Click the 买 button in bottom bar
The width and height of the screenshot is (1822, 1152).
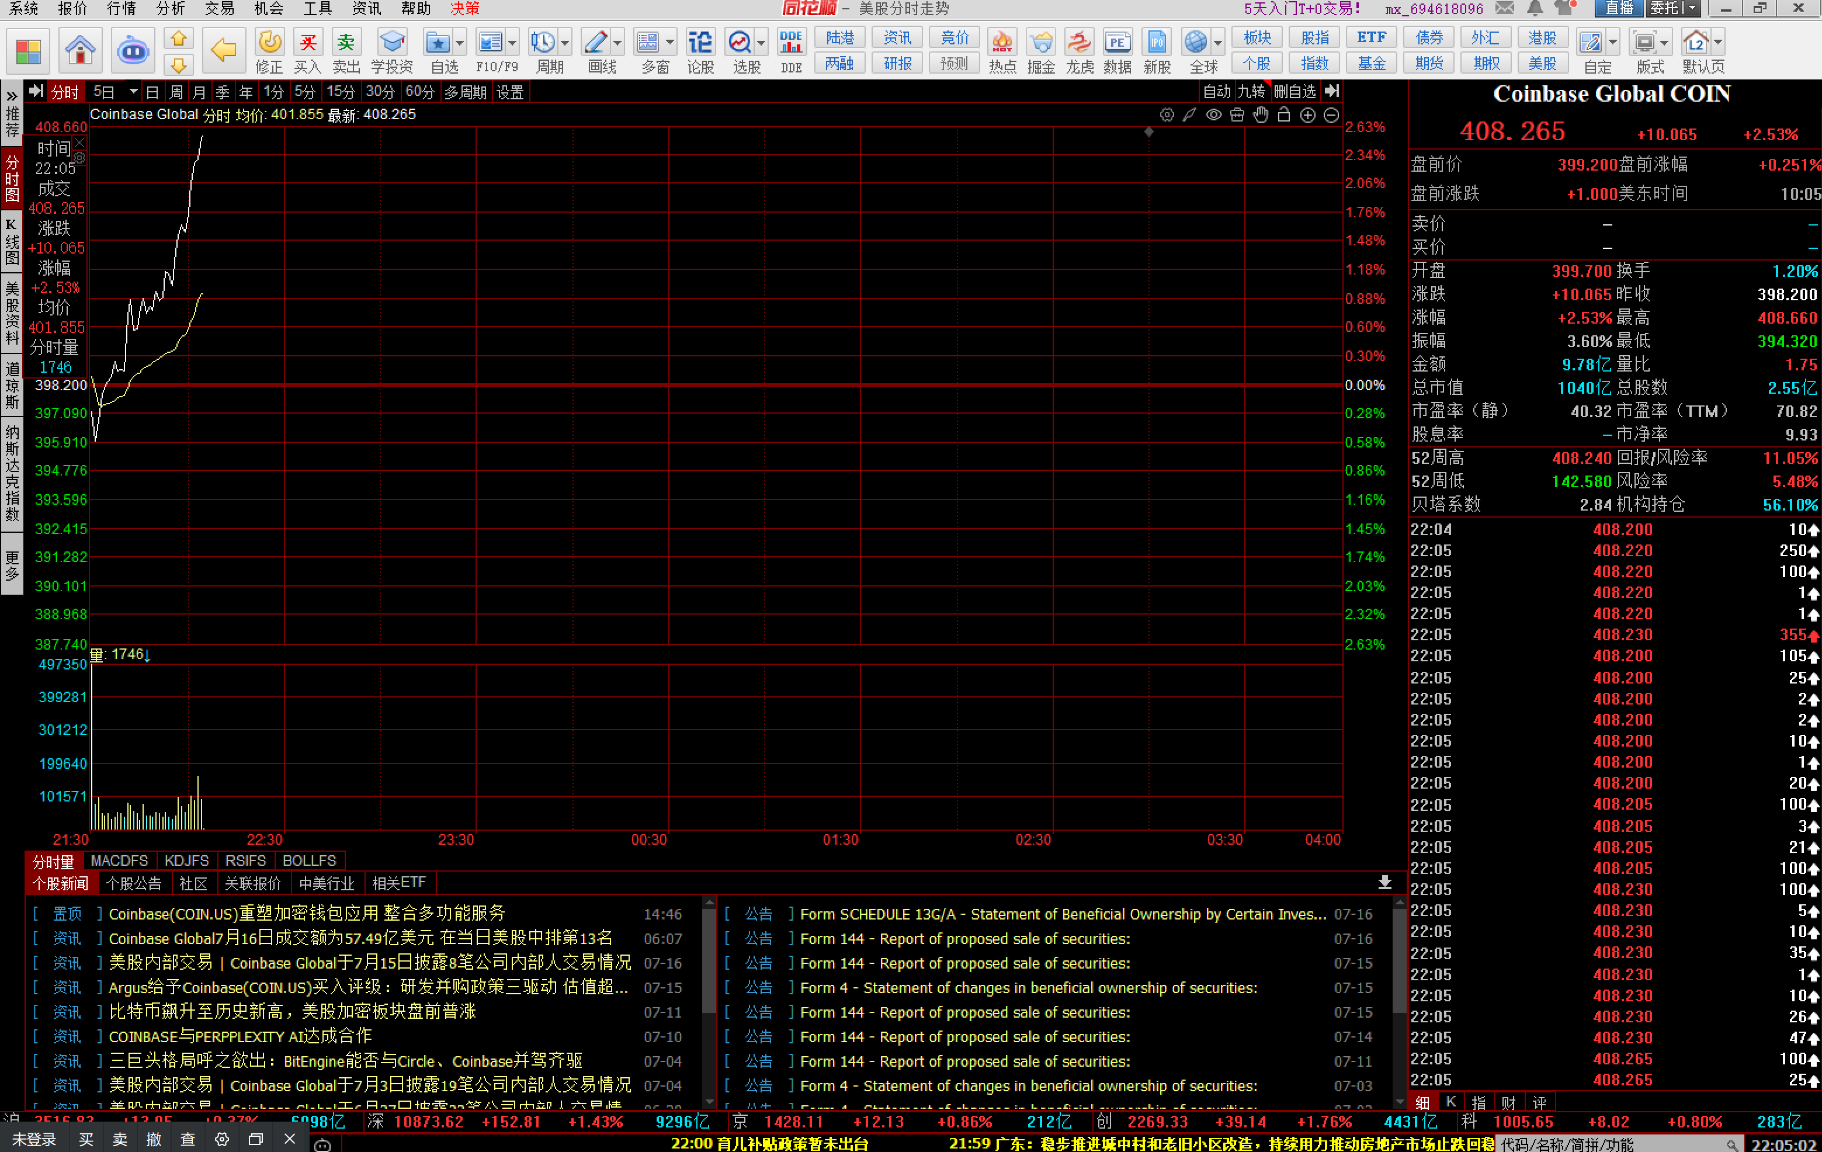point(86,1139)
